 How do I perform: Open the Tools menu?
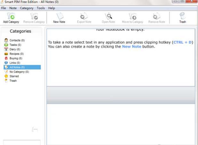(41, 8)
